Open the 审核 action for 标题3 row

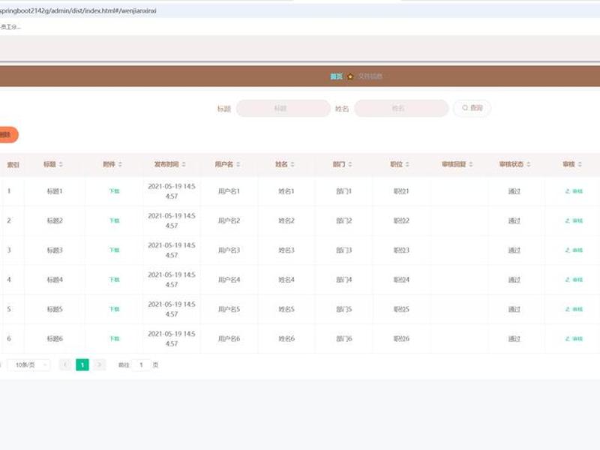click(x=574, y=250)
